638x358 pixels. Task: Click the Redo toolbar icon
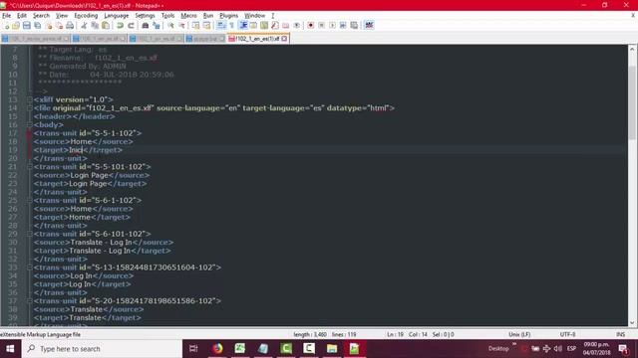coord(131,25)
